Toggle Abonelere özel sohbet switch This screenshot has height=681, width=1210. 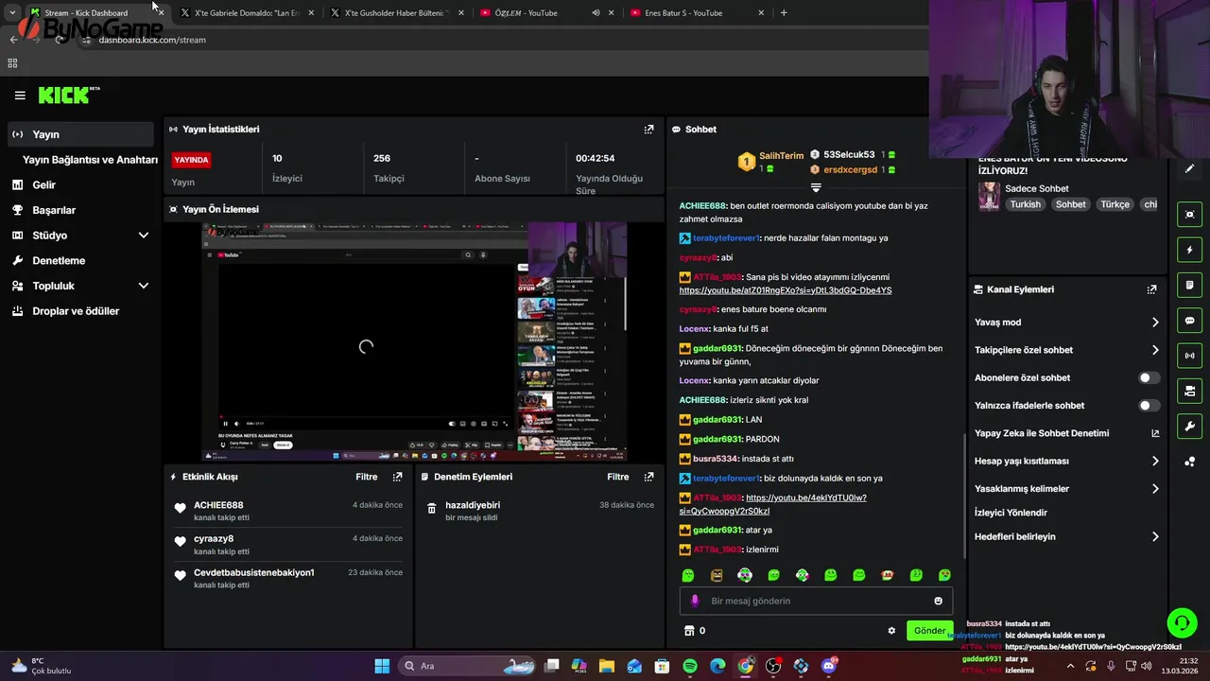coord(1149,377)
